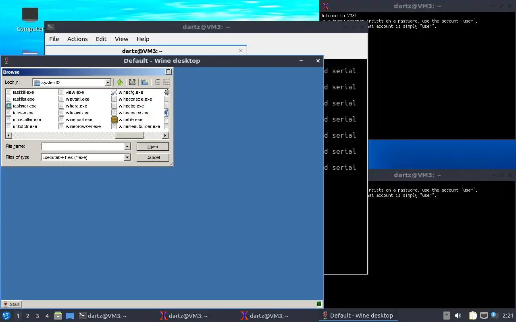The height and width of the screenshot is (322, 516).
Task: Select where.exe in file list
Action: pos(76,106)
